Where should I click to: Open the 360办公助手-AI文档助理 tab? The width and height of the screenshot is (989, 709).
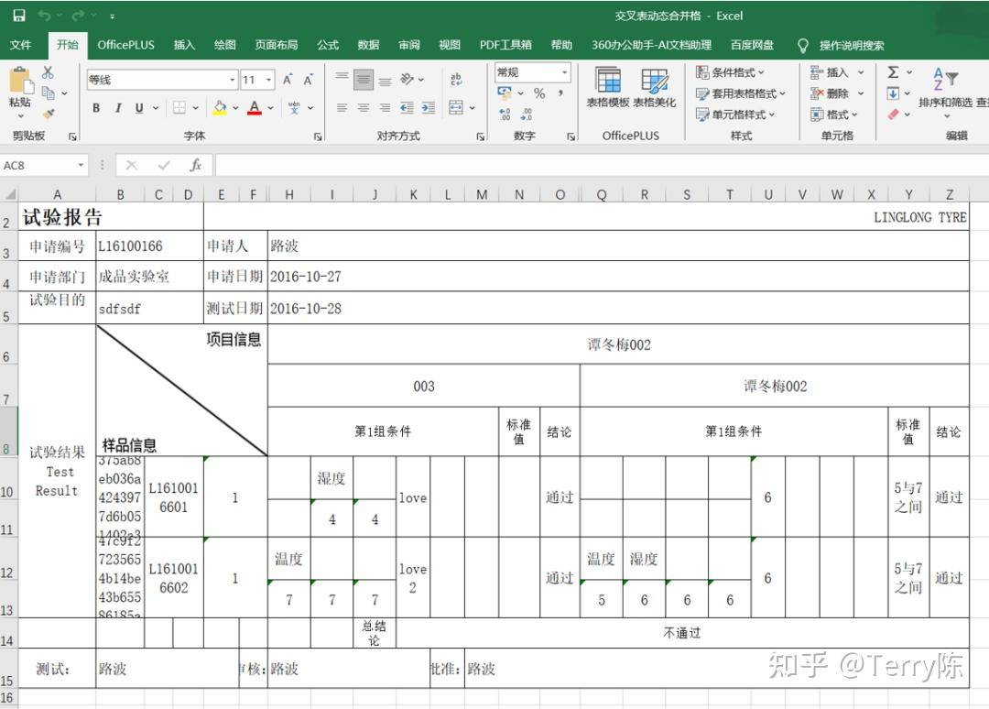click(651, 45)
